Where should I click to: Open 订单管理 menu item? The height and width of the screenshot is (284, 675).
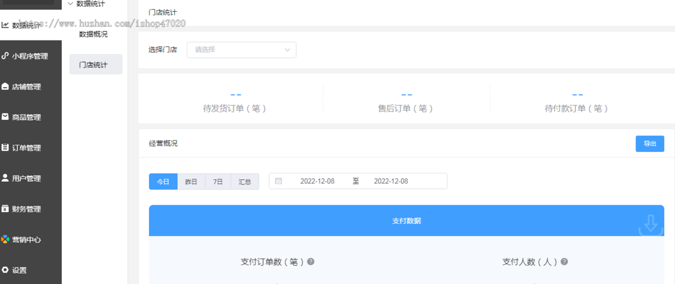coord(31,148)
